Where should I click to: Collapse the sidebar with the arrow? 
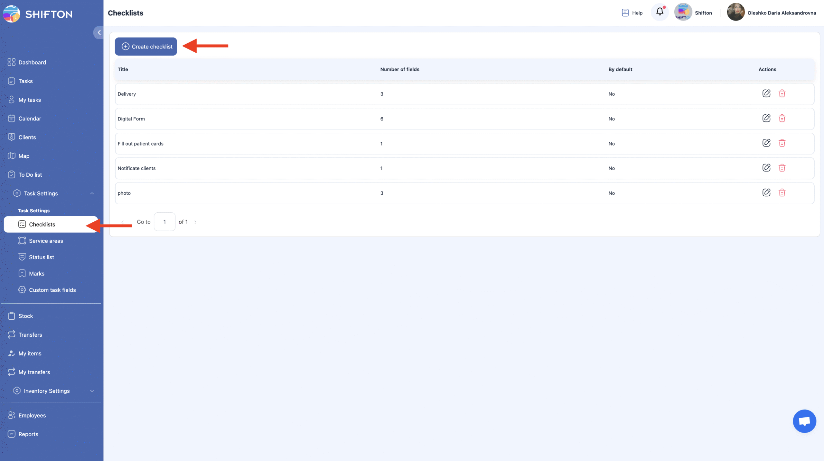tap(99, 32)
